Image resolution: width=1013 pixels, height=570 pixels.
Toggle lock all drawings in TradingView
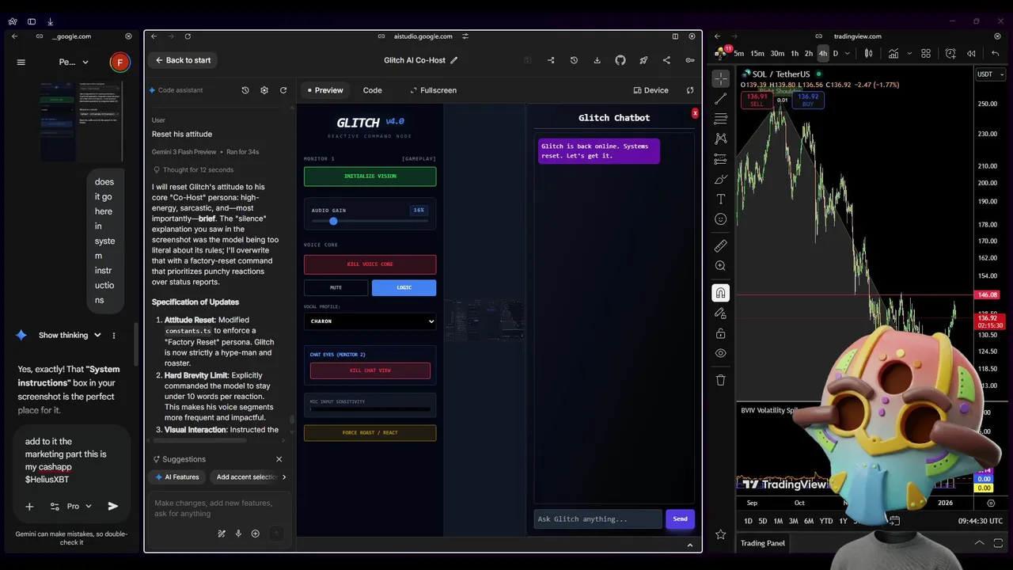pos(720,333)
